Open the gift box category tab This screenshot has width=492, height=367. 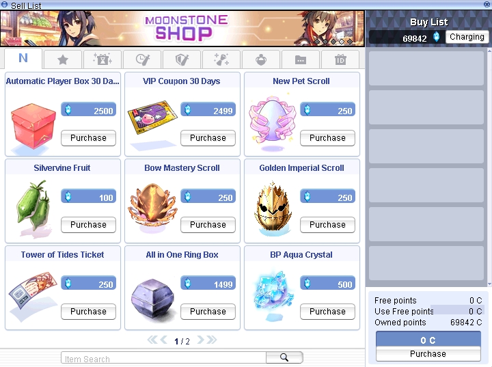tap(102, 59)
